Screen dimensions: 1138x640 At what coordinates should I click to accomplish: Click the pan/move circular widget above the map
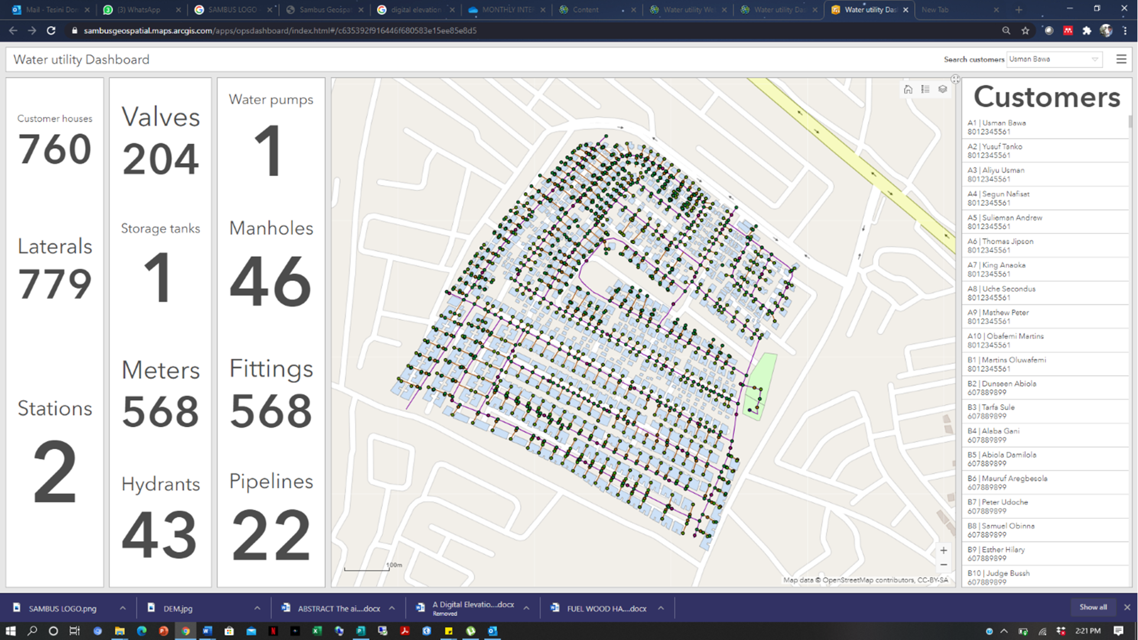pyautogui.click(x=955, y=79)
